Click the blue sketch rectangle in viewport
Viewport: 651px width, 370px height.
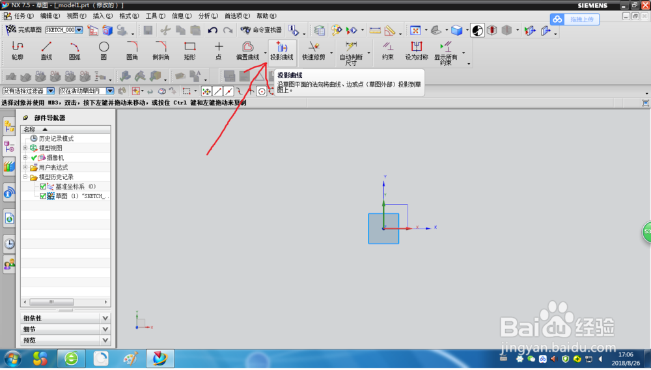pyautogui.click(x=383, y=229)
